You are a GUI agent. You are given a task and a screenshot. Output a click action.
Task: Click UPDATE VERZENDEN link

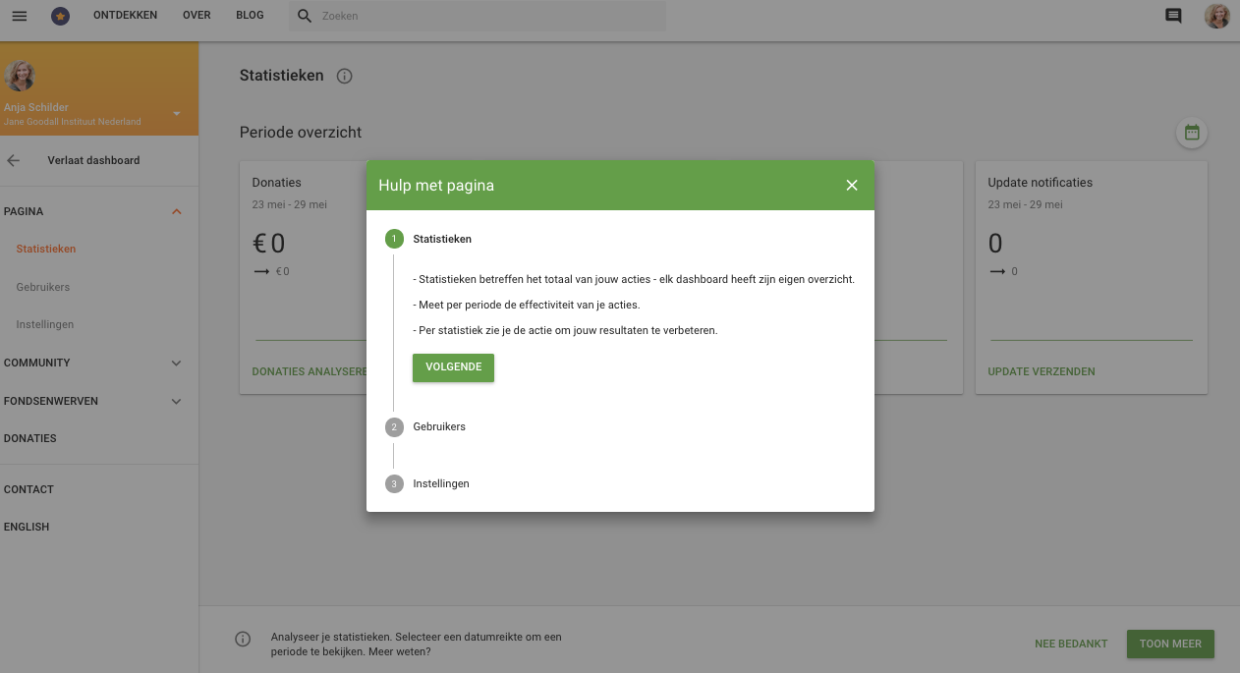coord(1042,371)
